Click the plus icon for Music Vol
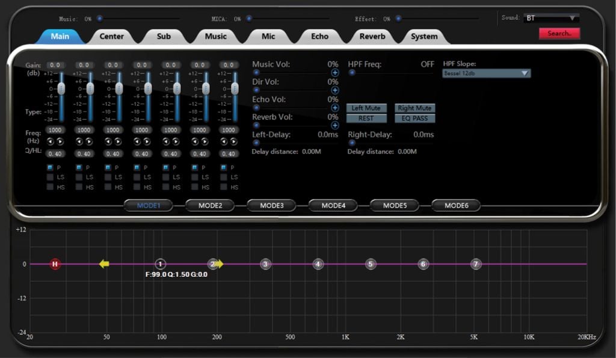The width and height of the screenshot is (616, 358). 334,73
